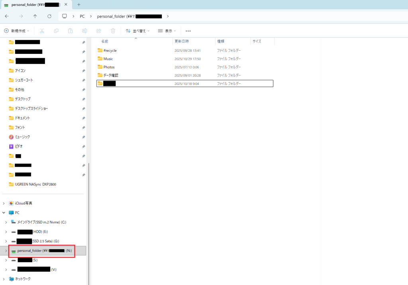Image resolution: width=408 pixels, height=285 pixels.
Task: Click the cut scissors icon in toolbar
Action: coord(42,31)
